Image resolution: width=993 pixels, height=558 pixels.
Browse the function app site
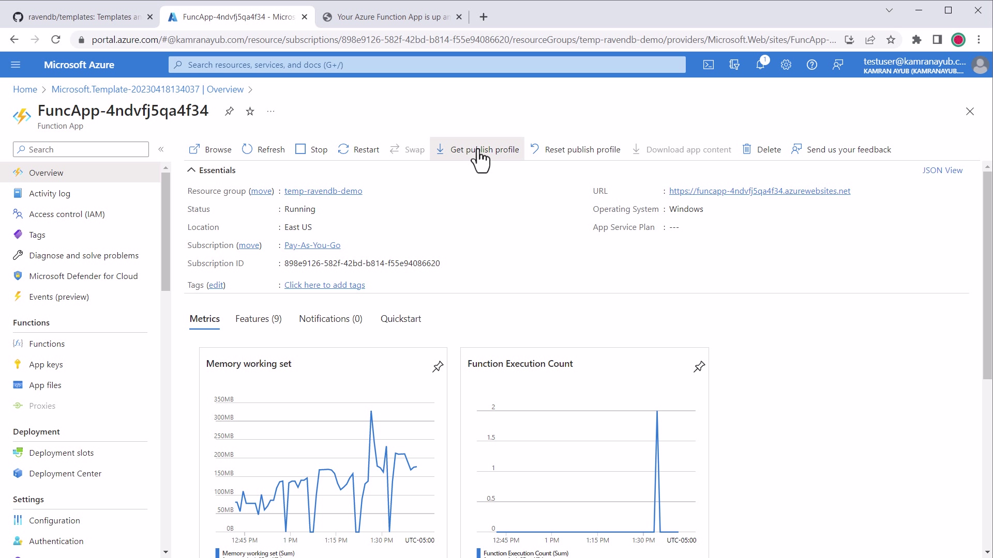[x=210, y=149]
